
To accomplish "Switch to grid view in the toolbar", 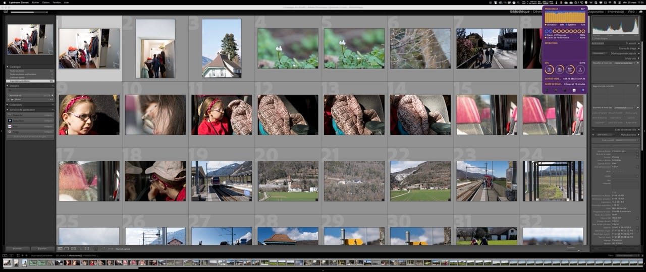I will (x=60, y=248).
